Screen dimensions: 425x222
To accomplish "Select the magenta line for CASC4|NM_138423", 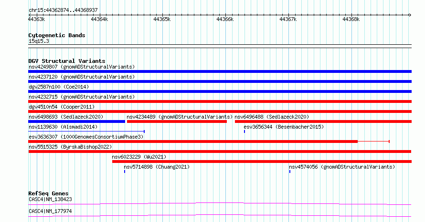I will [x=220, y=203].
